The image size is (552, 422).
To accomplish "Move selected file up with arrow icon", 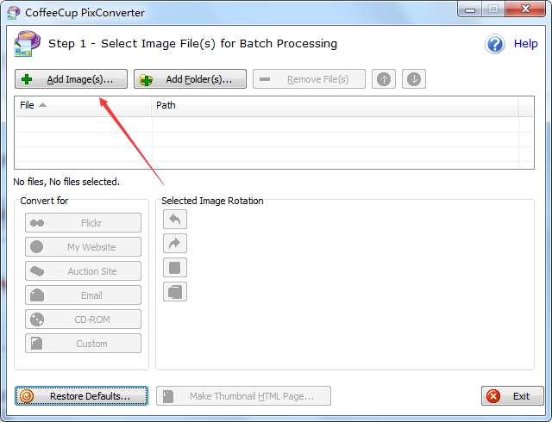I will tap(384, 79).
